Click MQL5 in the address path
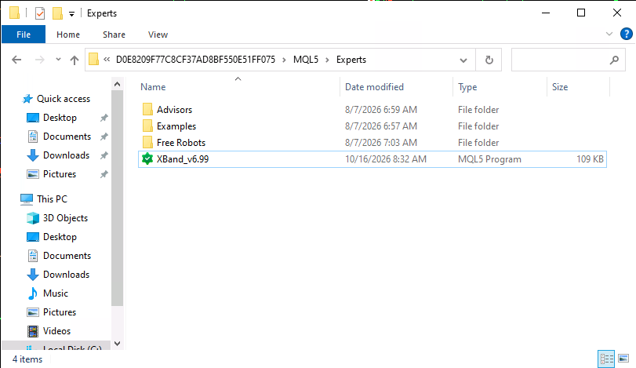The width and height of the screenshot is (636, 368). coord(306,60)
